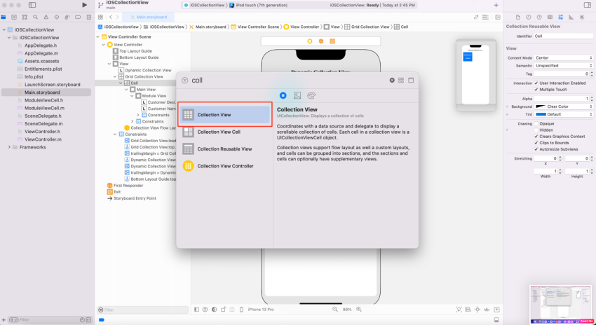This screenshot has width=596, height=325.
Task: Select Collection View Cell in library
Action: tap(225, 132)
